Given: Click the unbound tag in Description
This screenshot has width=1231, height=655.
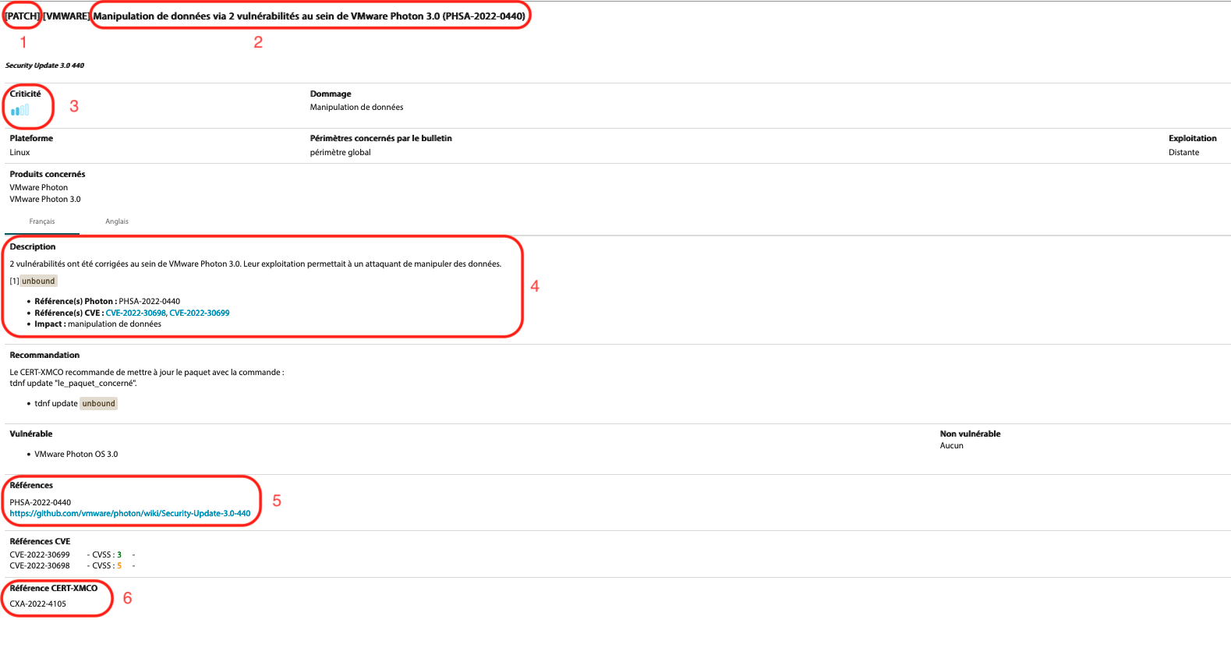Looking at the screenshot, I should click(x=38, y=281).
